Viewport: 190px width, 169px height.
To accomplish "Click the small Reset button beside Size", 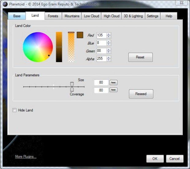I will pyautogui.click(x=113, y=83).
